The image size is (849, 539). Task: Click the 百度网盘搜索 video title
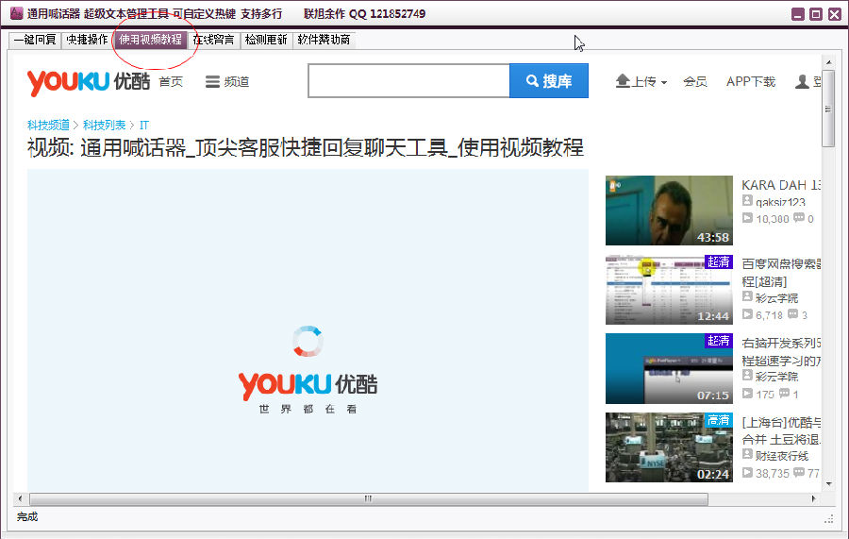point(781,273)
